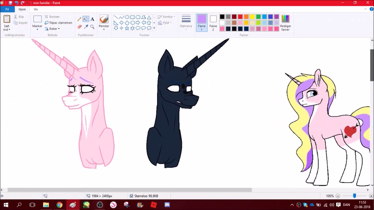Click the zoom out minus button
Image resolution: width=374 pixels, height=210 pixels.
coord(338,196)
